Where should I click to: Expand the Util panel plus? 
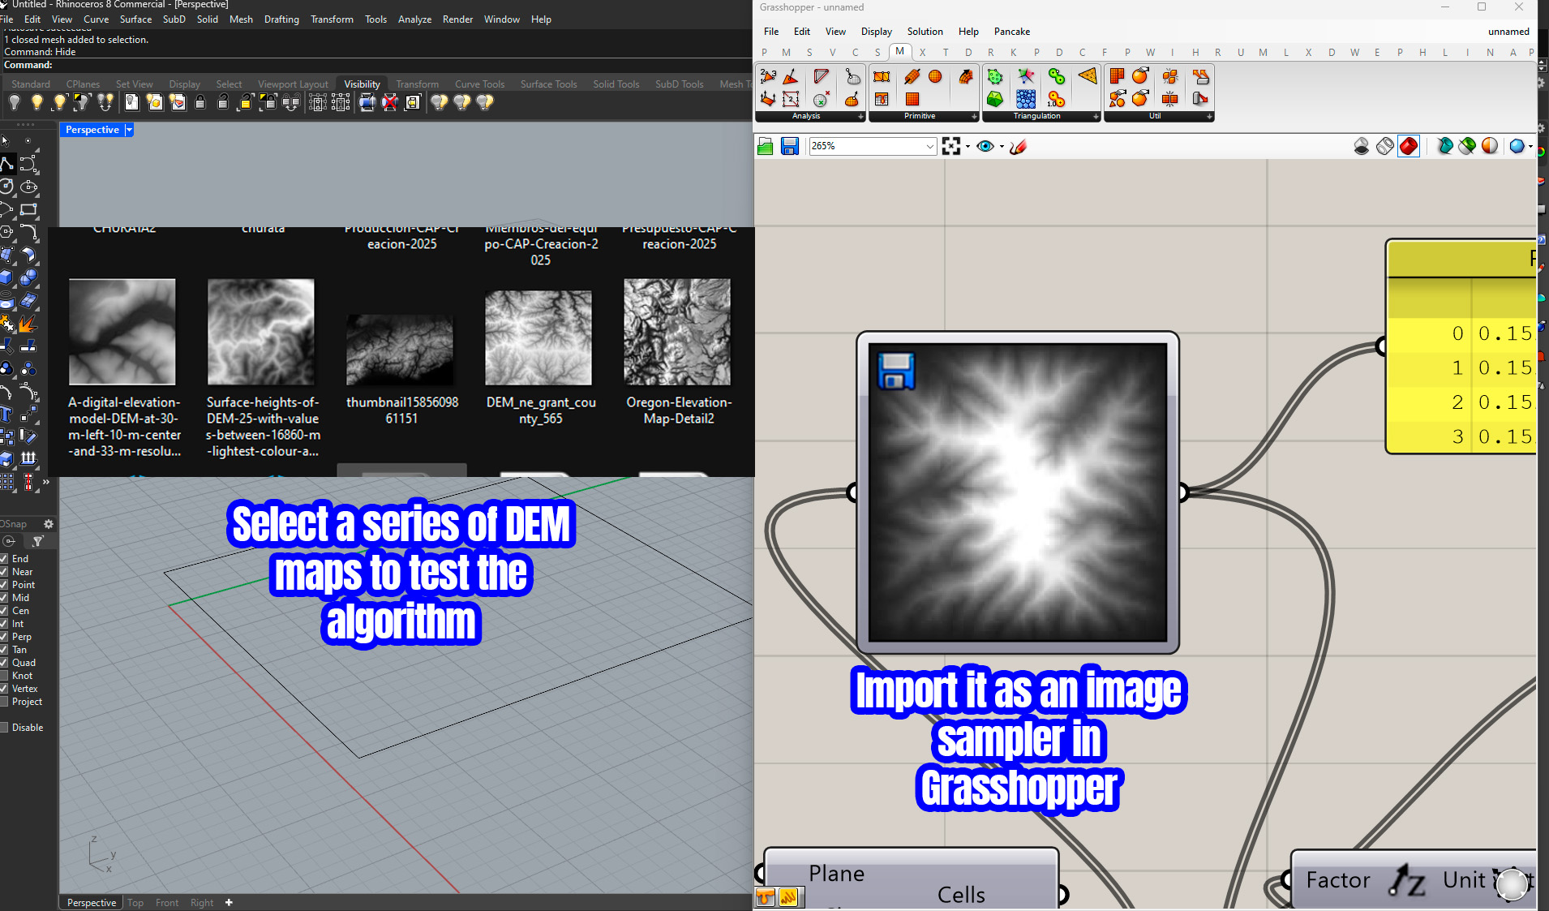1209,117
